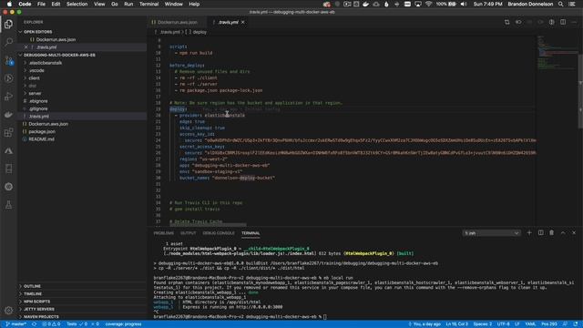Open the Search view in activity bar
Image resolution: width=583 pixels, height=328 pixels.
8,42
